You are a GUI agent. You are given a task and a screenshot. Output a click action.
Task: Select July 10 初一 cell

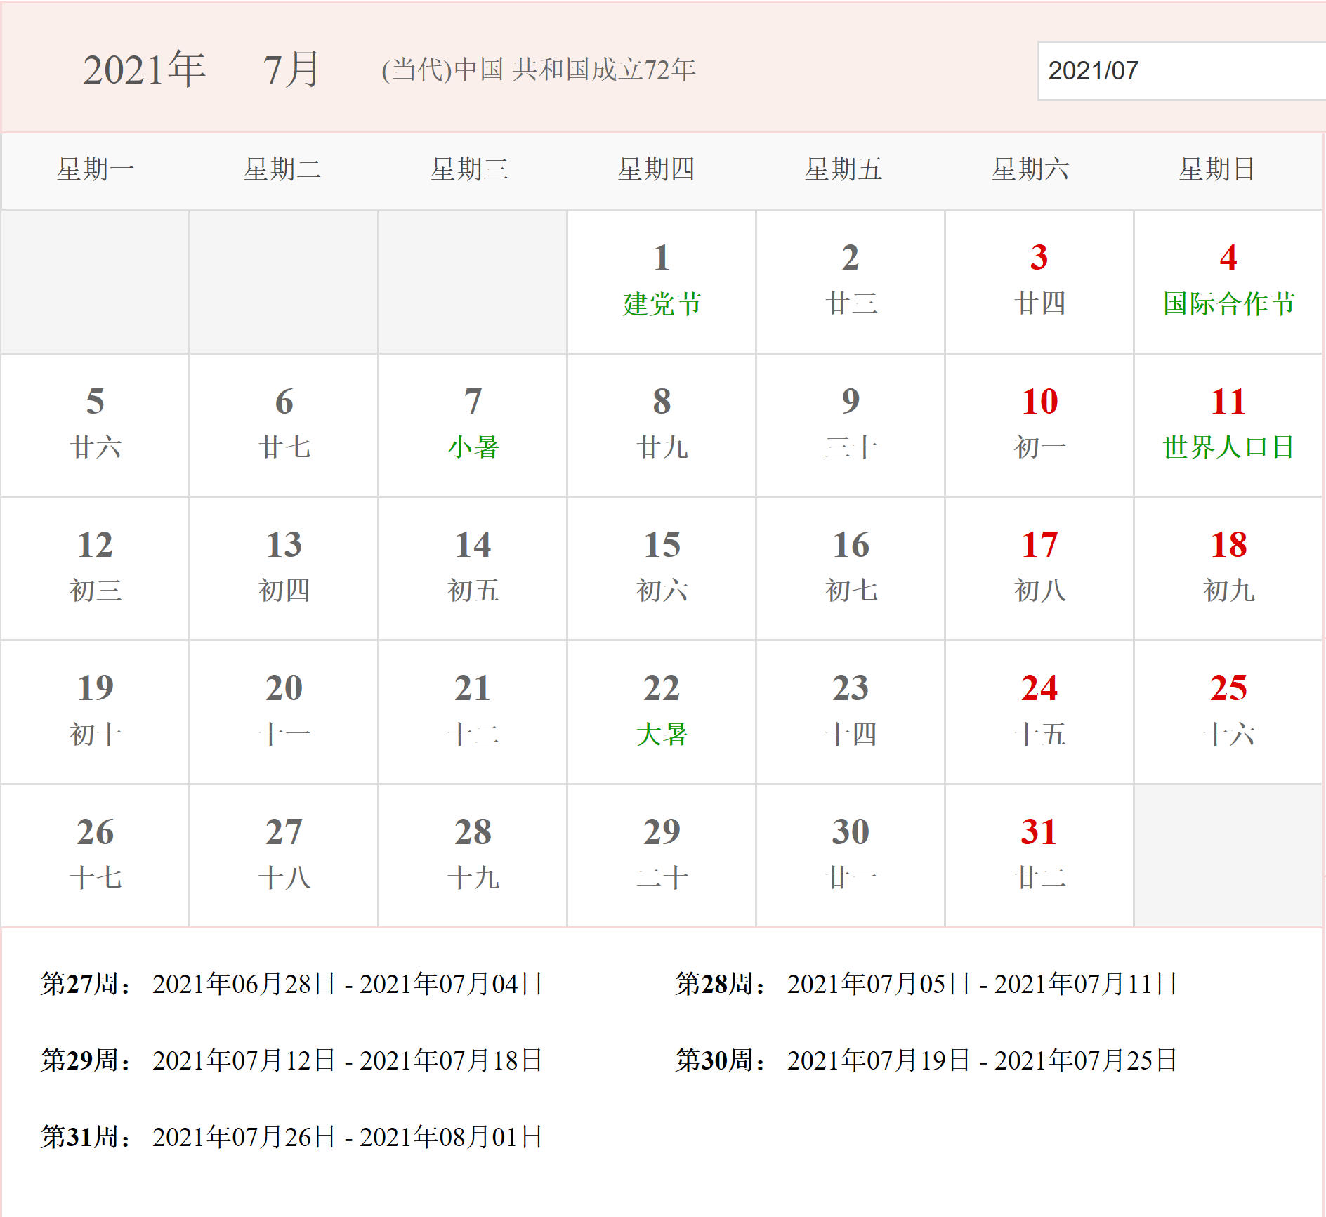pos(1039,426)
